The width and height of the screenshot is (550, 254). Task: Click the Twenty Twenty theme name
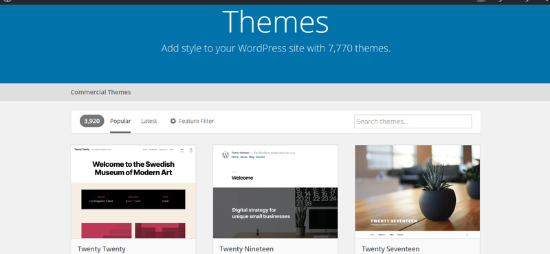tap(101, 249)
